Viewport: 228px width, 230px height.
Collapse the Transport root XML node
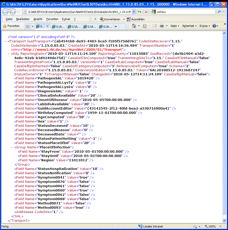5,41
